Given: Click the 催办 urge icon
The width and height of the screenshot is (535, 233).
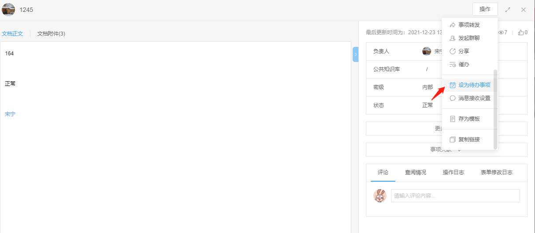Looking at the screenshot, I should 452,65.
